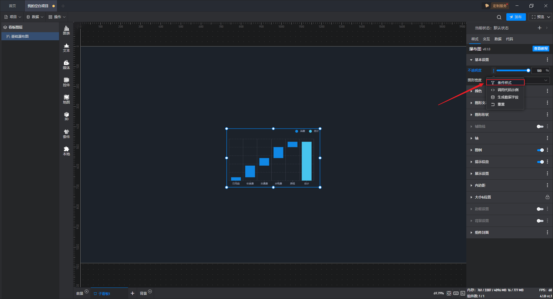Toggle the 提示信息 tooltip switch
553x299 pixels.
pyautogui.click(x=540, y=162)
